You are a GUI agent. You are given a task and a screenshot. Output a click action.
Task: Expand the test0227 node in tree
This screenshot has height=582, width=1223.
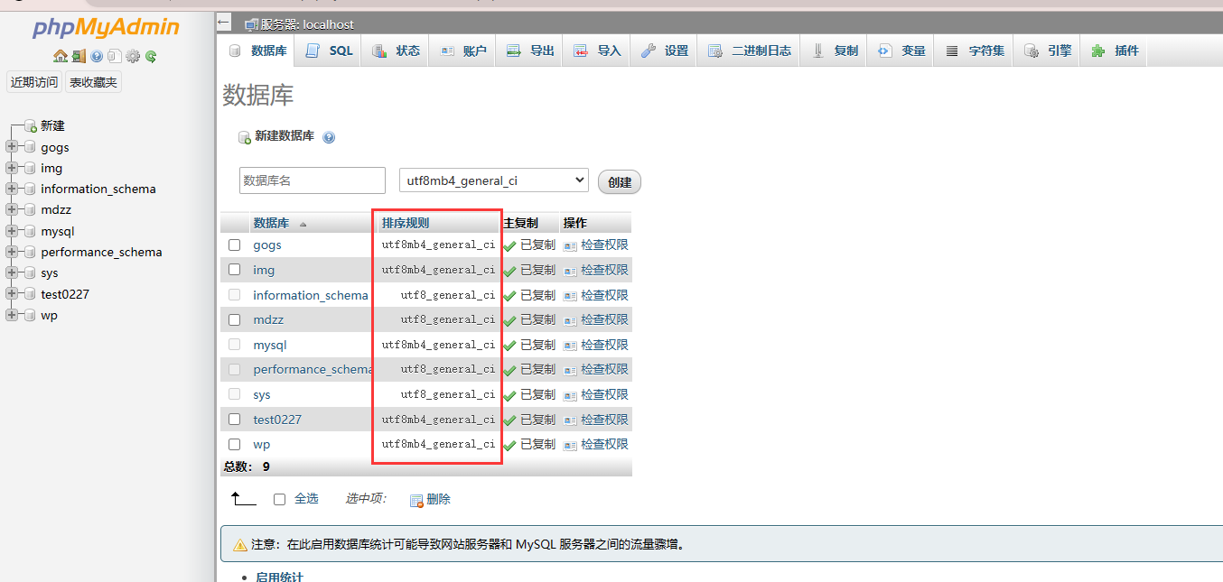[12, 294]
